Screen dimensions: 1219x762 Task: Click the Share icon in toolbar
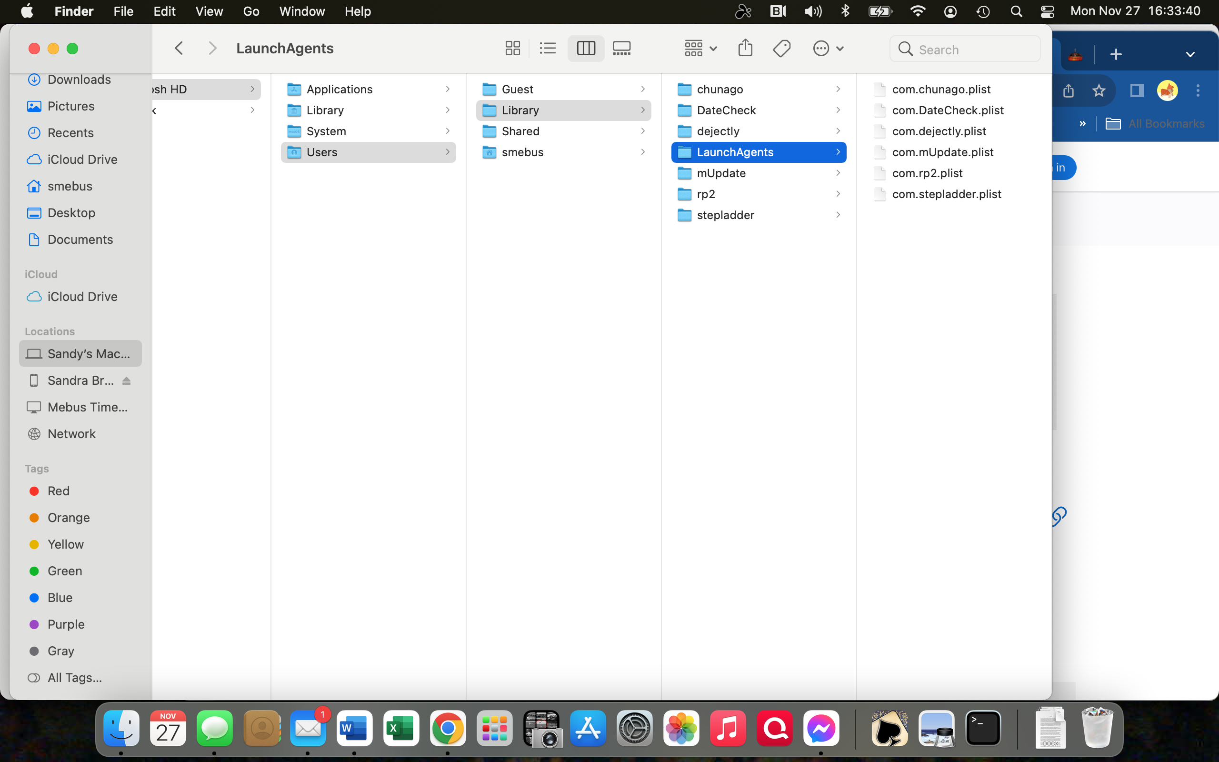(x=745, y=49)
